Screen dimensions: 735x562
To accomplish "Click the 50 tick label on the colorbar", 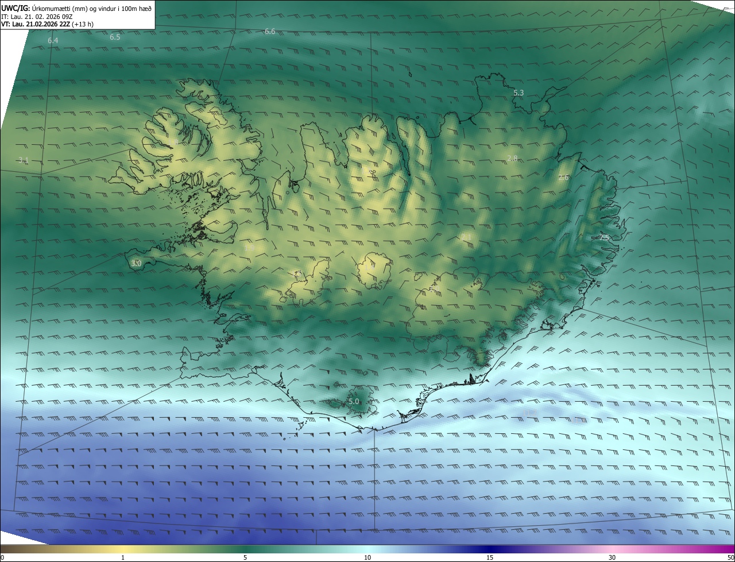I will (730, 557).
